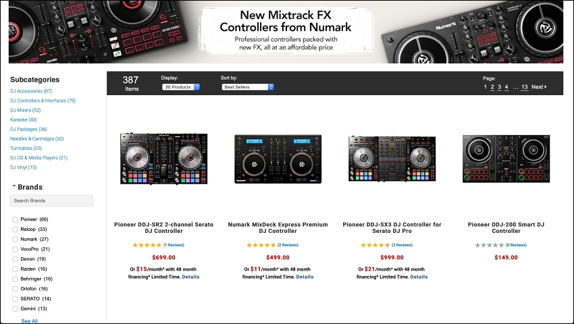Select the Reloop brand filter
574x324 pixels.
[x=15, y=230]
